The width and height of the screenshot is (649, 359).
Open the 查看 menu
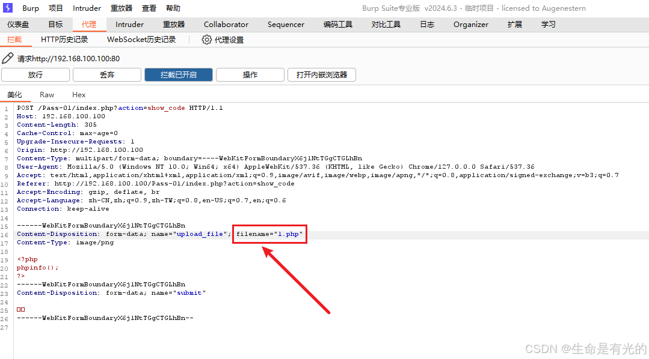pos(149,8)
